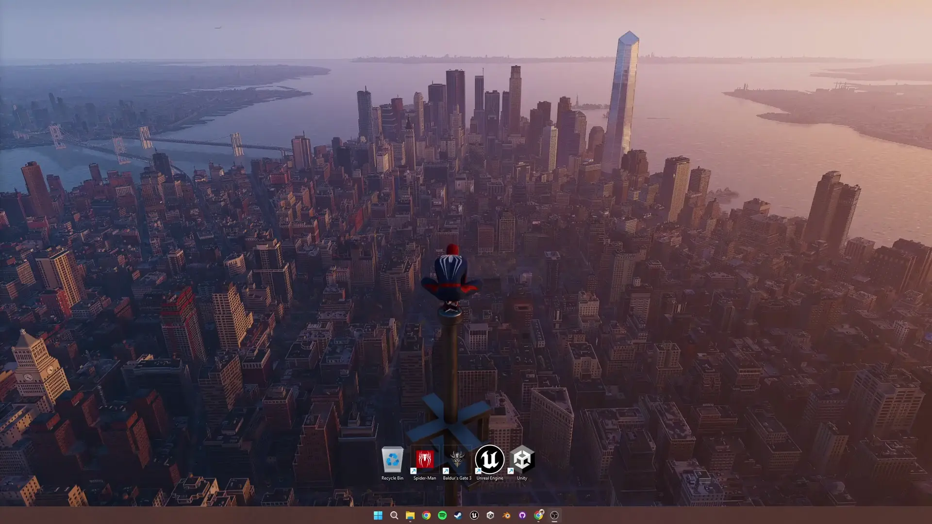Click the desktop wallpaper background
This screenshot has width=932, height=524.
click(194, 243)
